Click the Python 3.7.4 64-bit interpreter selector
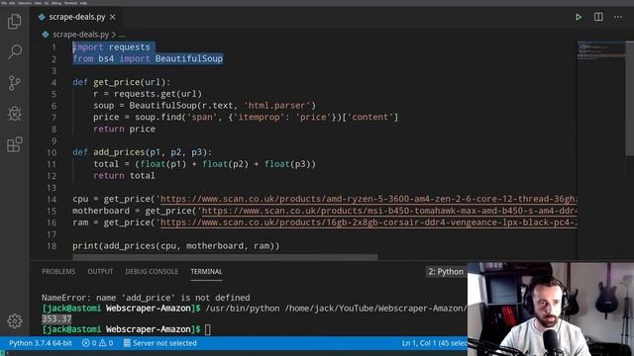Image resolution: width=634 pixels, height=356 pixels. pos(41,343)
